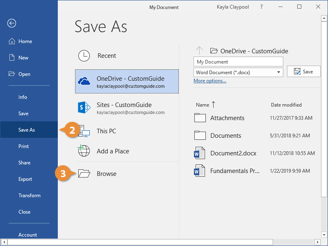Open the Help question mark
Image resolution: width=328 pixels, height=246 pixels.
point(261,7)
